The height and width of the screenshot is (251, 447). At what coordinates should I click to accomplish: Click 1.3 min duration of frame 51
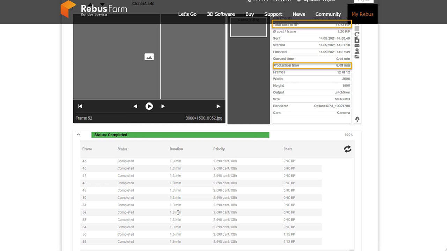(x=175, y=205)
